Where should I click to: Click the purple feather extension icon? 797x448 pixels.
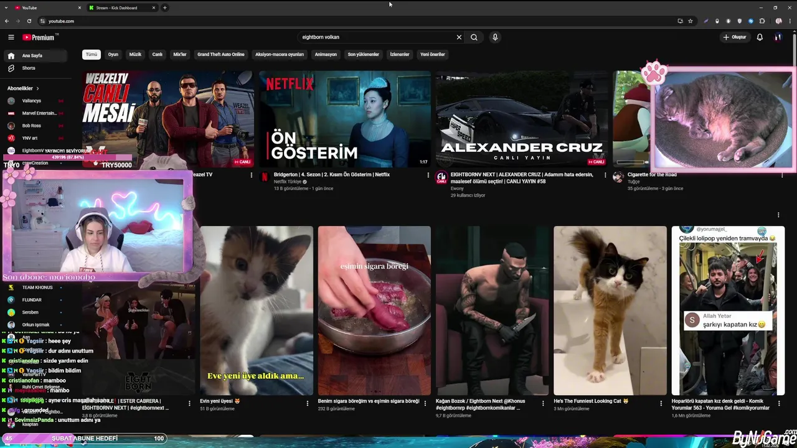point(705,21)
